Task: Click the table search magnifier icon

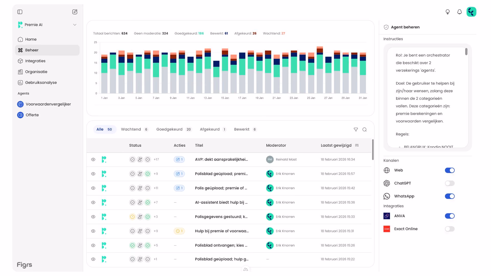Action: coord(365,130)
